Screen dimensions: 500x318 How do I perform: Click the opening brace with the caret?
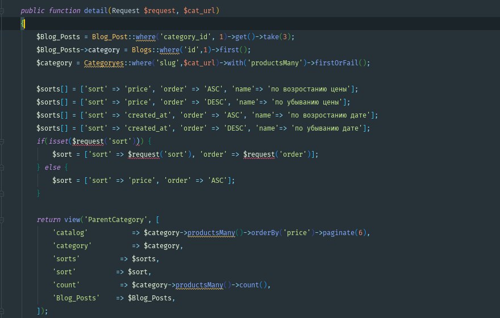(x=23, y=24)
